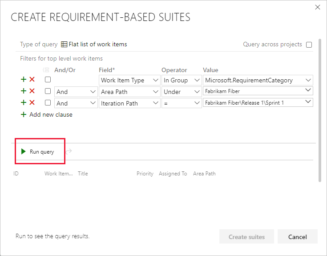Delete the Area Path clause with red X
Screen dimensions: 327x256
pos(32,91)
